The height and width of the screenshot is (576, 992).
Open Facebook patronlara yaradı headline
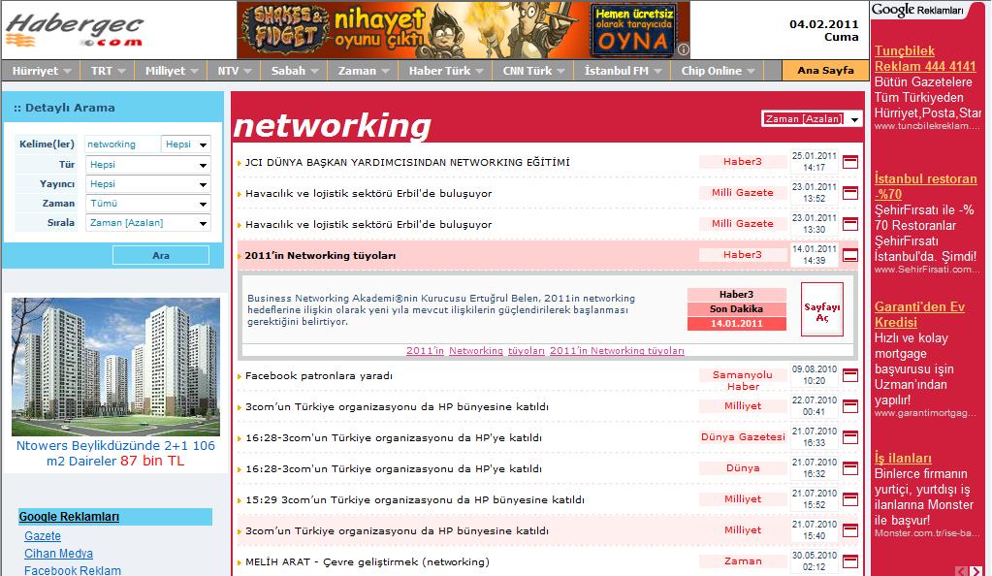[319, 375]
